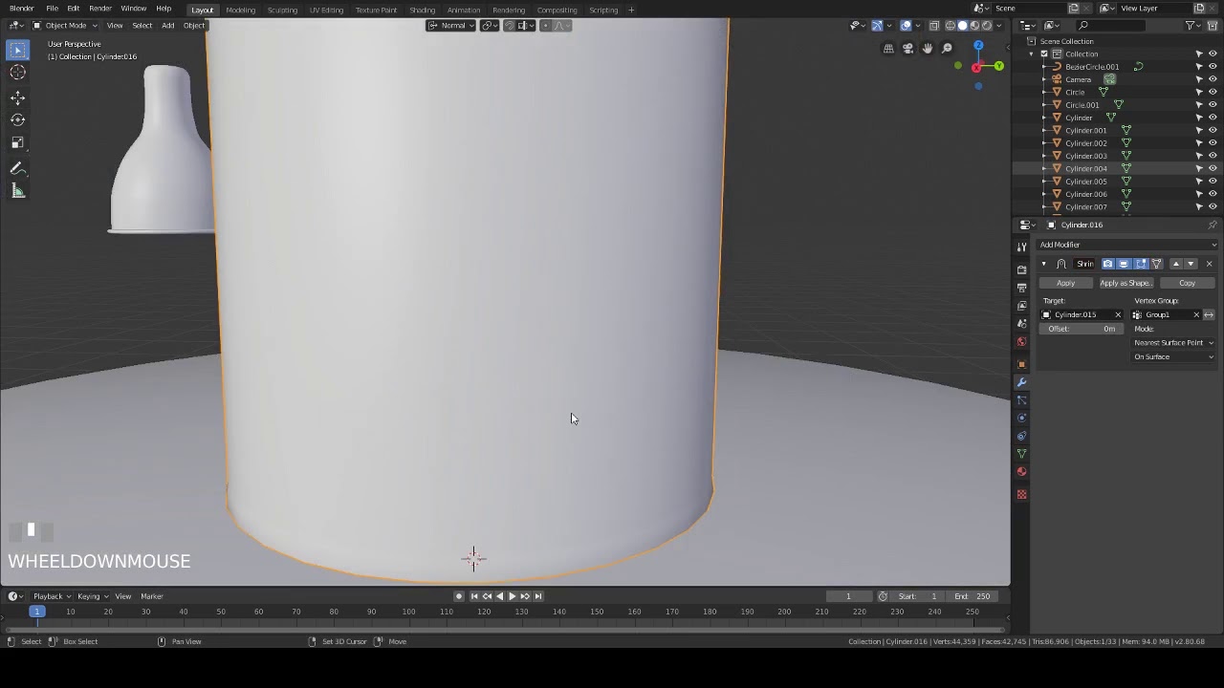The height and width of the screenshot is (688, 1224).
Task: Click the zoom magnifier viewport icon
Action: coord(947,49)
